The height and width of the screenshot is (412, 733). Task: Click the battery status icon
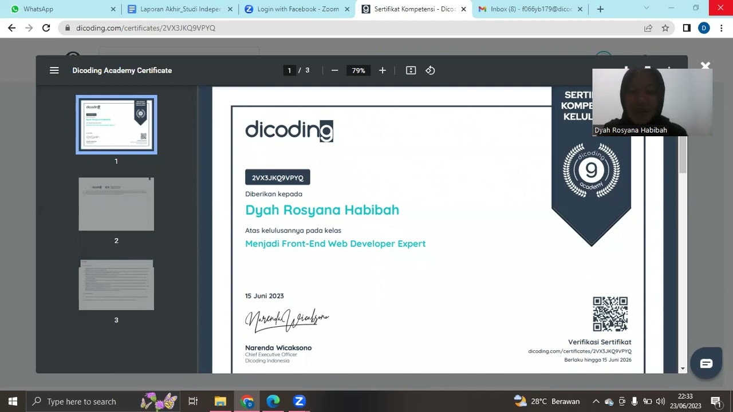(648, 401)
